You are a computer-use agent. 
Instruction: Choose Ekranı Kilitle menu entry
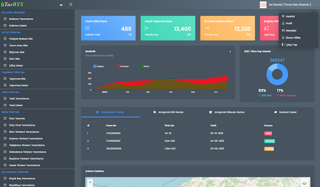click(293, 38)
